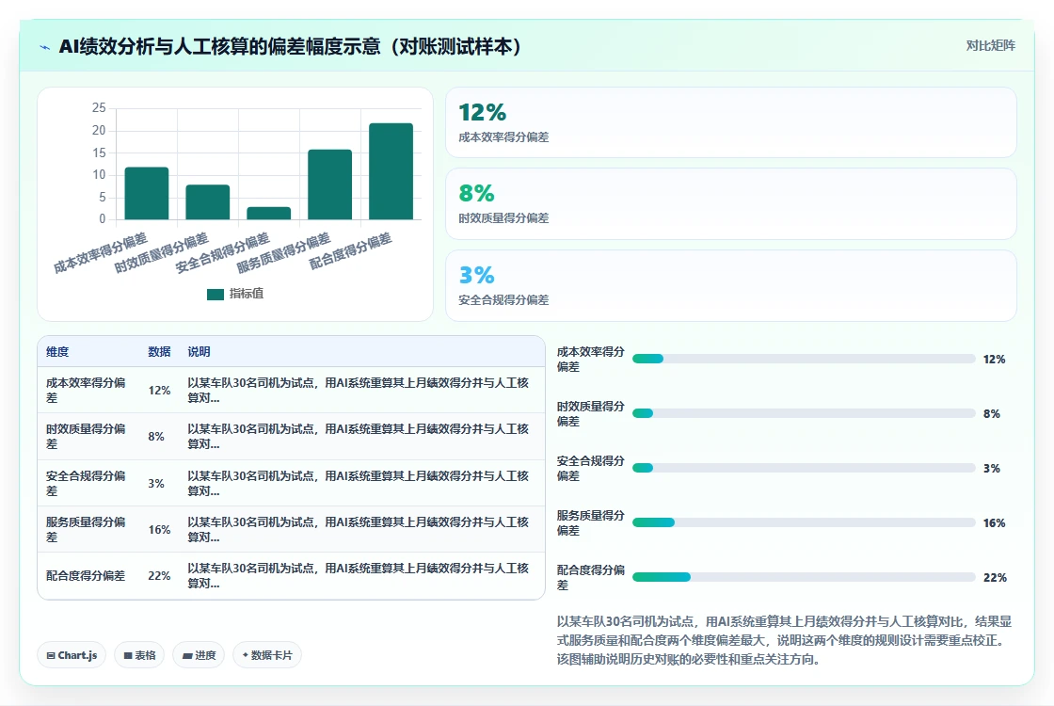This screenshot has height=706, width=1054.
Task: Open the 3% 安全合规得分偏差 data card
Action: pos(730,286)
